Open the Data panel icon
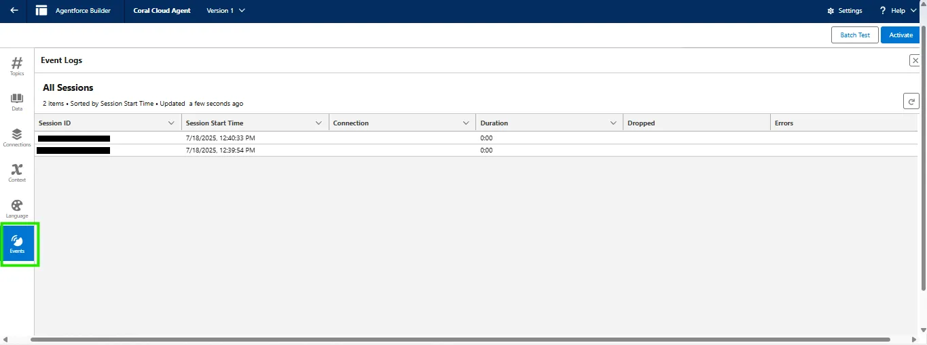The width and height of the screenshot is (927, 345). [x=17, y=102]
